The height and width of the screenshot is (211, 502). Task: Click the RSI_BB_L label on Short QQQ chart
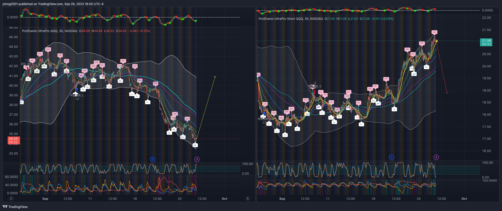click(x=264, y=119)
